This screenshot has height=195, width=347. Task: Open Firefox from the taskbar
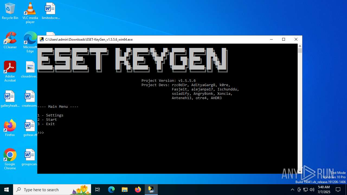click(138, 190)
